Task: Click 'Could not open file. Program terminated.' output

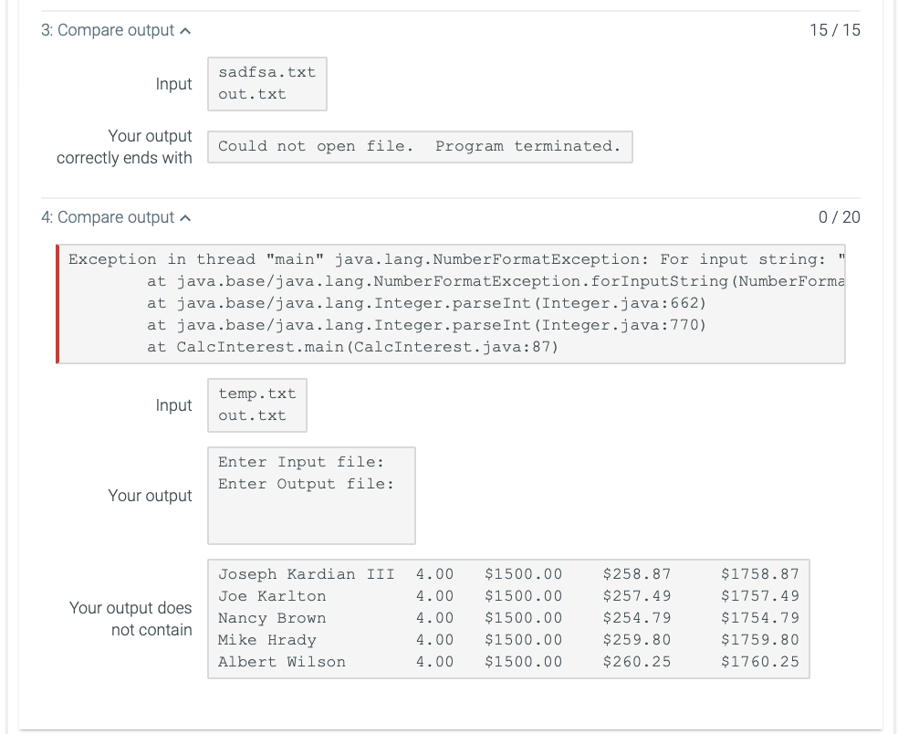Action: pos(419,146)
